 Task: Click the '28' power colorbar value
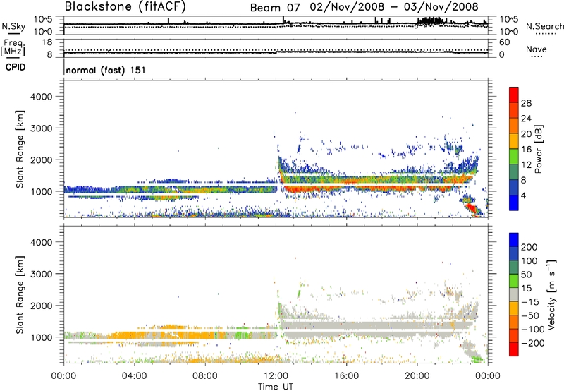point(526,103)
